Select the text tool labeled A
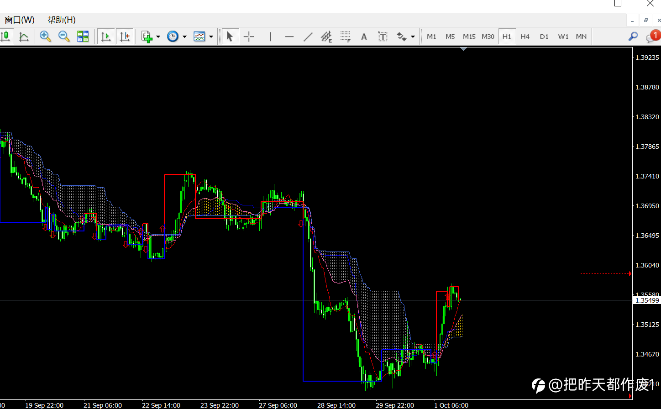The width and height of the screenshot is (661, 409). pyautogui.click(x=364, y=37)
